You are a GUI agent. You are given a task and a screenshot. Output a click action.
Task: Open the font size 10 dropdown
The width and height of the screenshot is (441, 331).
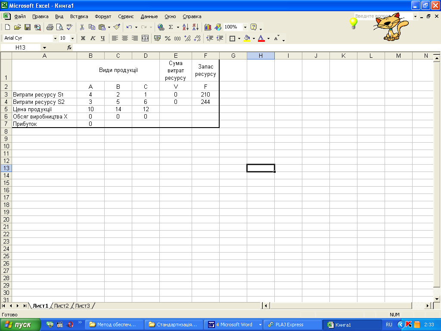pyautogui.click(x=72, y=38)
